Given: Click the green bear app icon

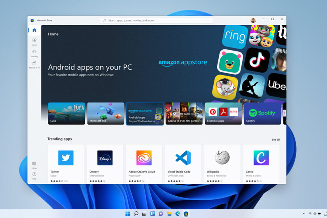Looking at the screenshot, I should 230,62.
